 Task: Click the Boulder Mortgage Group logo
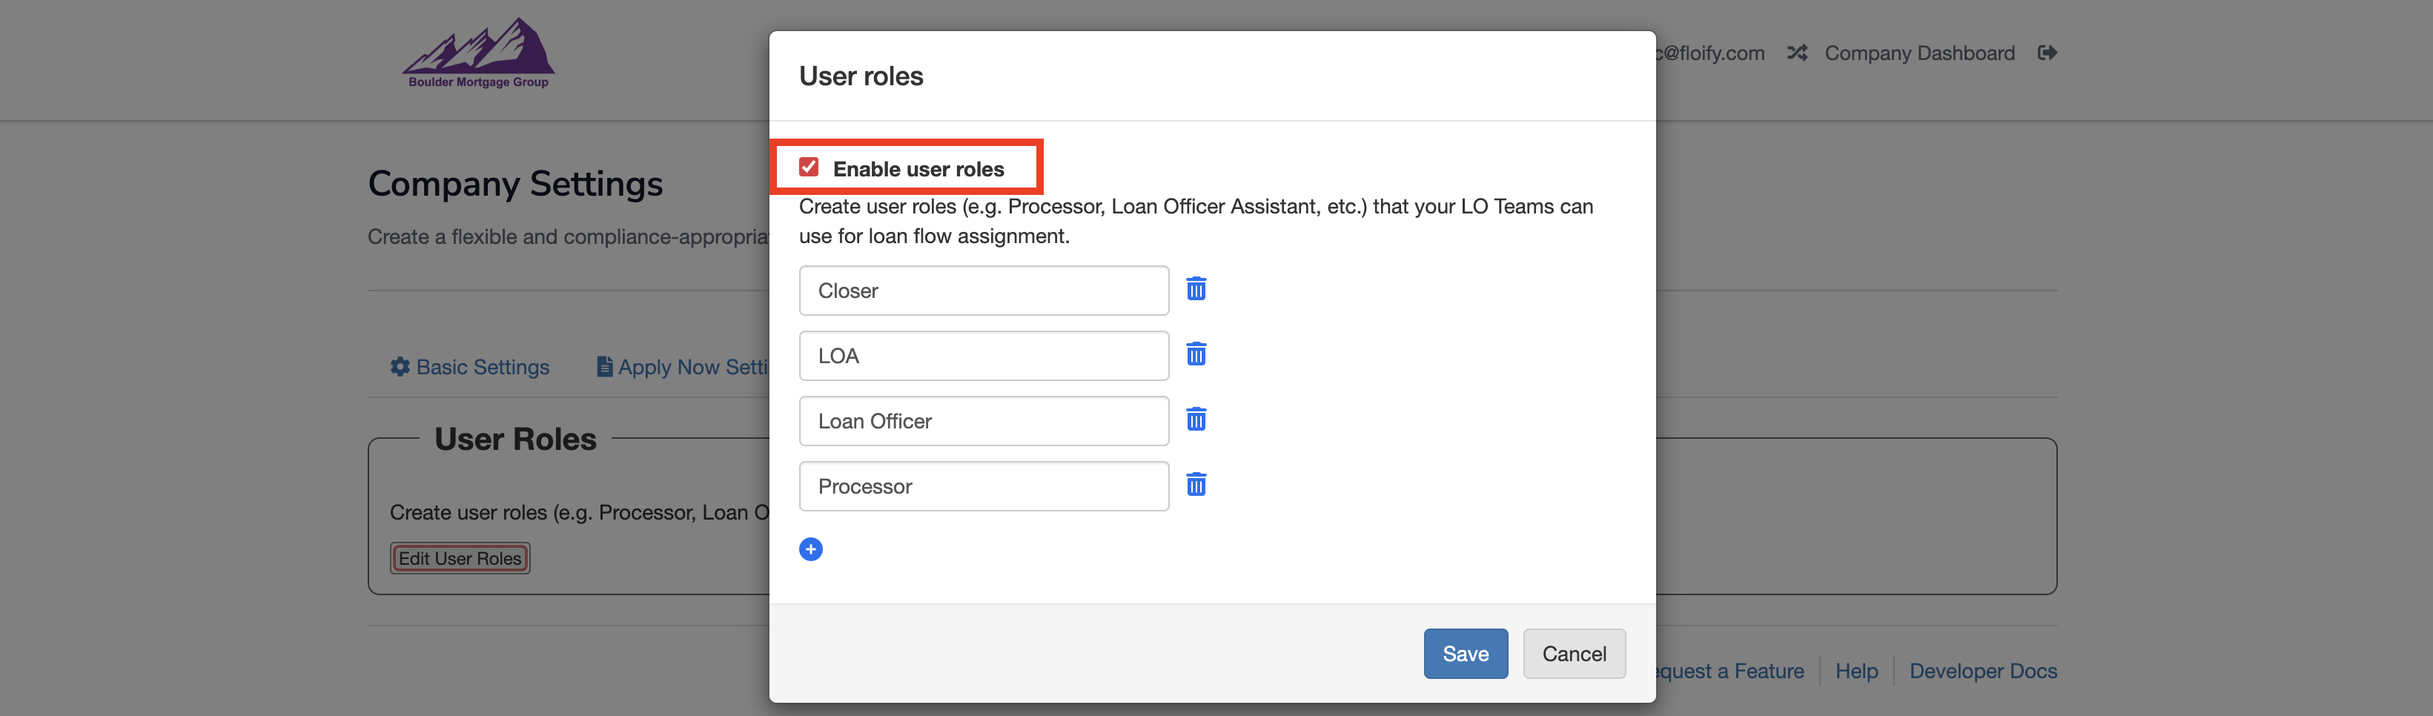[x=478, y=55]
